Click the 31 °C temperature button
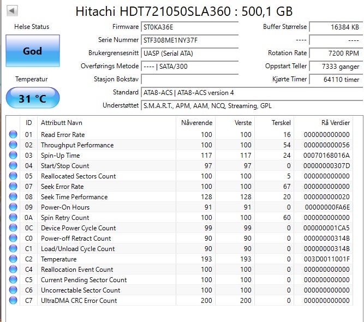Screen dimensions: 364x322 point(33,98)
